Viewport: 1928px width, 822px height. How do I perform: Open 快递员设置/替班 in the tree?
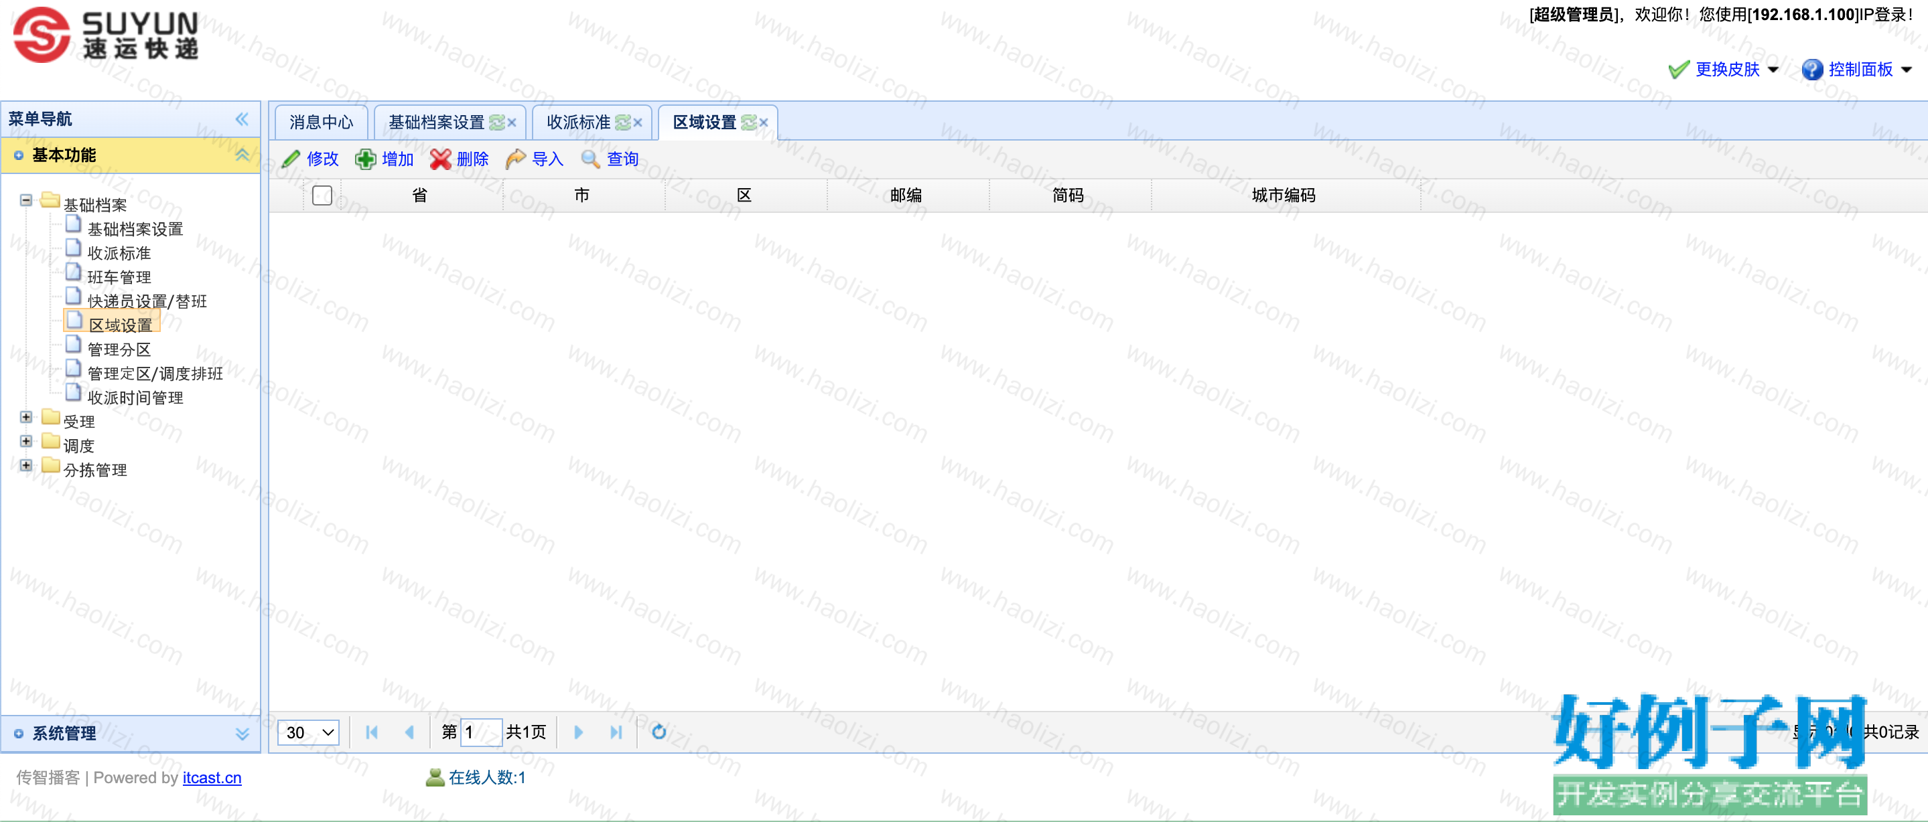pyautogui.click(x=147, y=301)
